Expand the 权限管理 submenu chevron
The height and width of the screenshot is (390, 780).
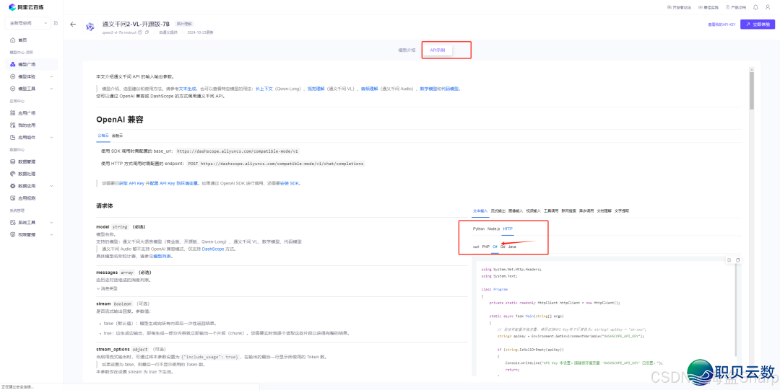(51, 234)
